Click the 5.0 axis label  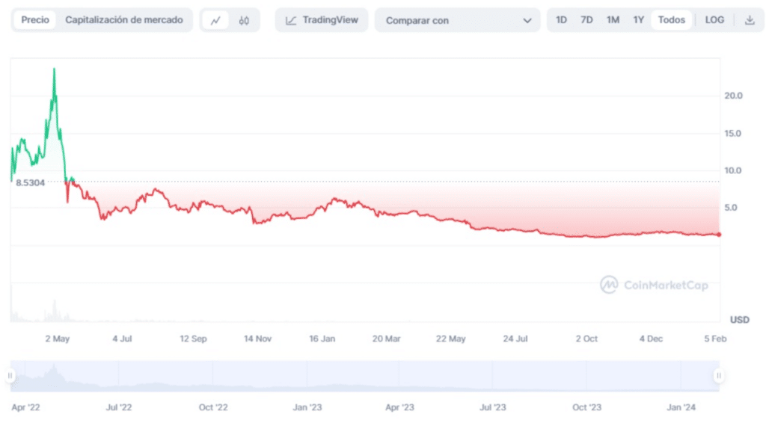(730, 208)
